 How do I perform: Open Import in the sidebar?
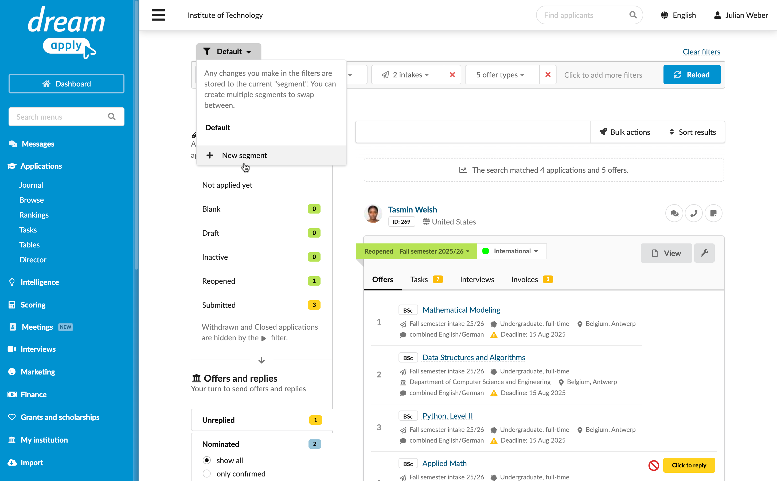(x=32, y=463)
